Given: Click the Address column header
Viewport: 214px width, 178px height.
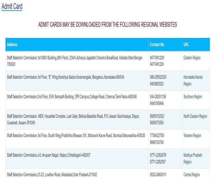Looking at the screenshot, I should [x=77, y=44].
